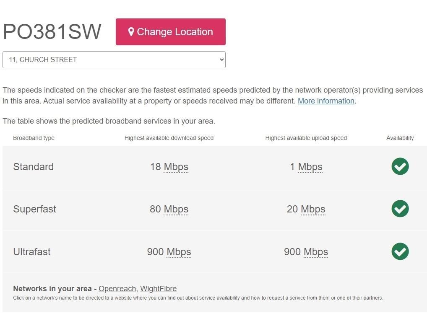427x313 pixels.
Task: Click Mbps next to Ultrafast 900 upload
Action: tap(316, 252)
